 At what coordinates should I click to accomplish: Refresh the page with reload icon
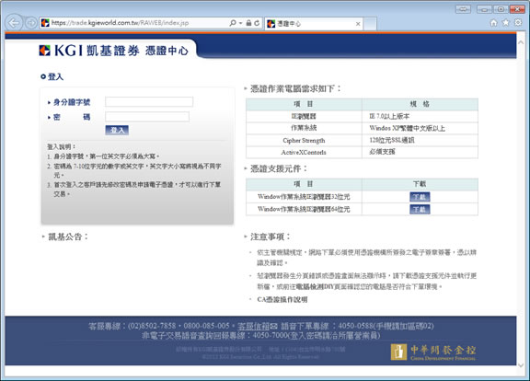coord(257,23)
